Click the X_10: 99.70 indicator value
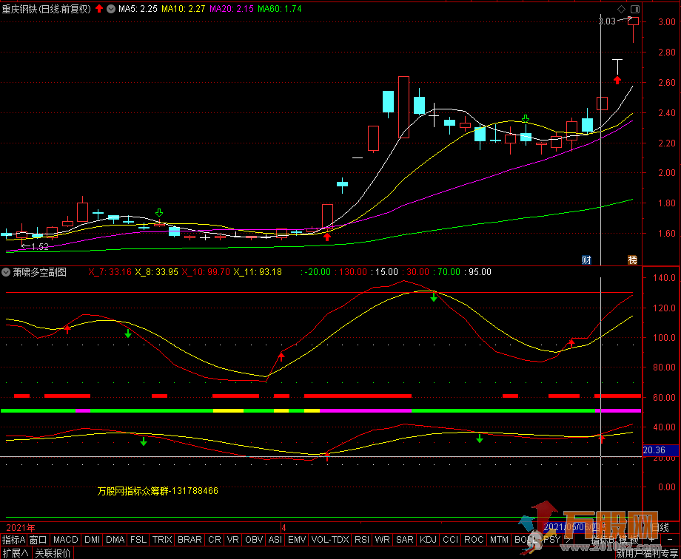Image resolution: width=681 pixels, height=559 pixels. tap(206, 272)
